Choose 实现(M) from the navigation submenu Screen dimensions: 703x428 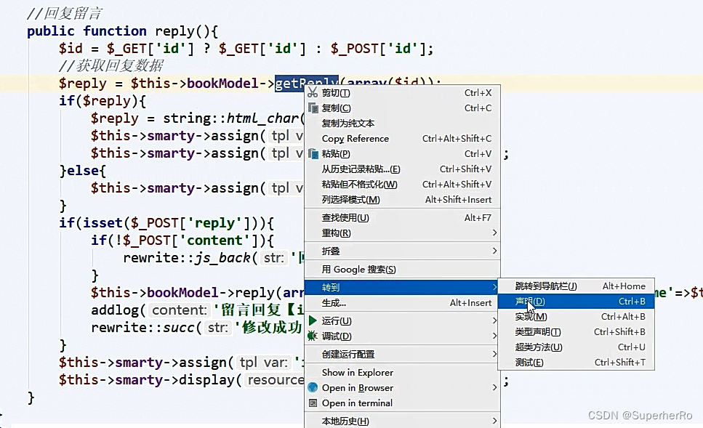tap(531, 316)
